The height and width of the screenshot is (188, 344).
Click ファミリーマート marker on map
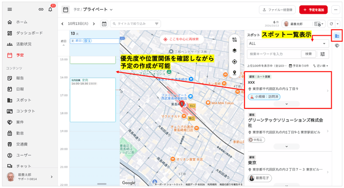click(x=190, y=96)
